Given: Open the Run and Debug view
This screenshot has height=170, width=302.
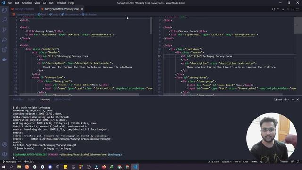Looking at the screenshot, I should (4, 40).
